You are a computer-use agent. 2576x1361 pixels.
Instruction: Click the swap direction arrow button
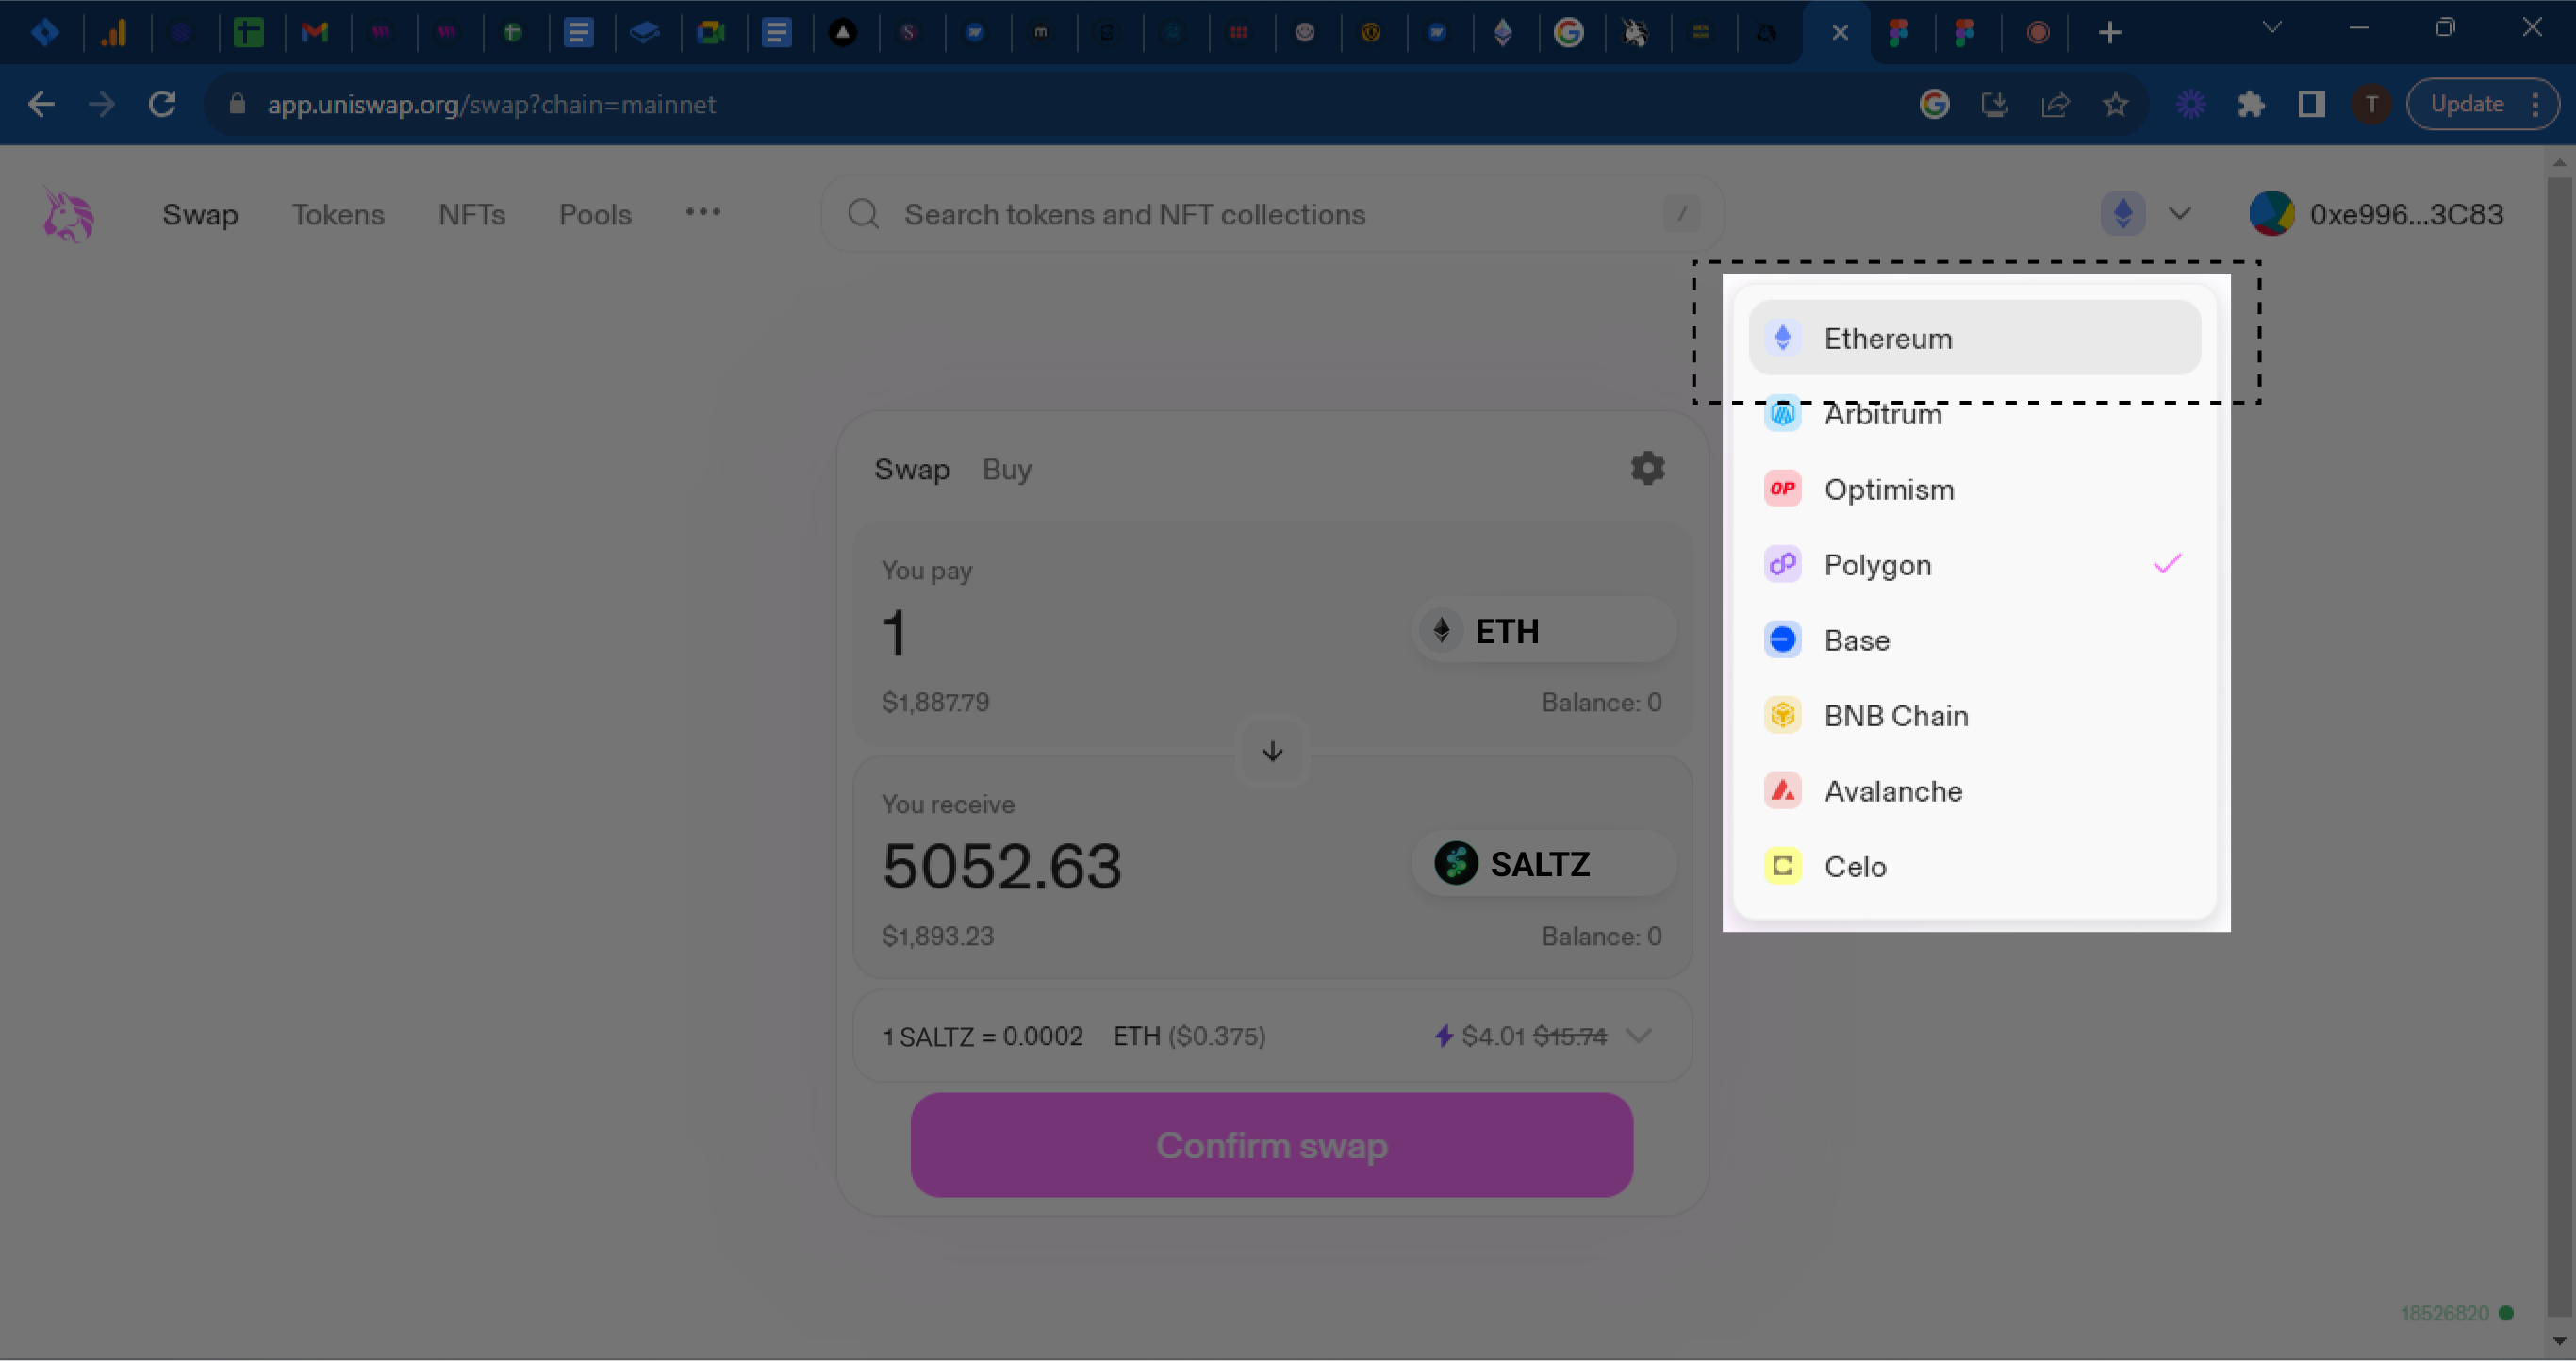tap(1272, 751)
